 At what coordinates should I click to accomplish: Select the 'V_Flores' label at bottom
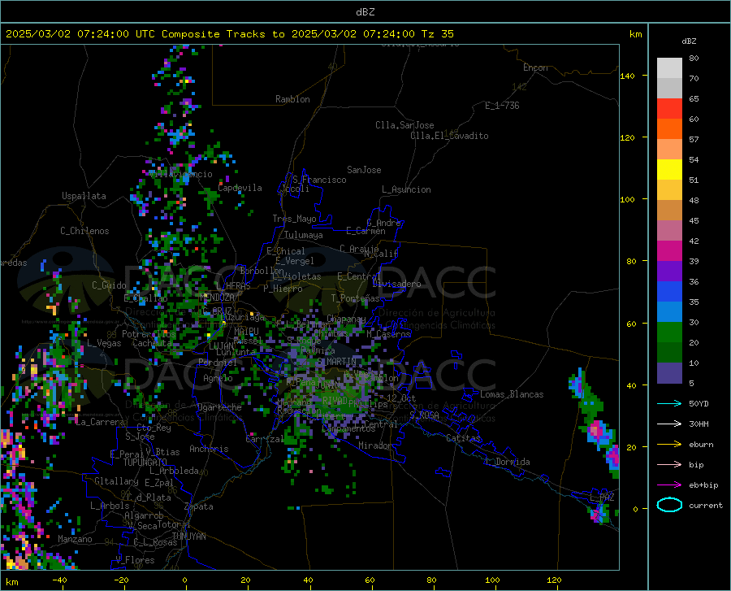click(x=135, y=560)
